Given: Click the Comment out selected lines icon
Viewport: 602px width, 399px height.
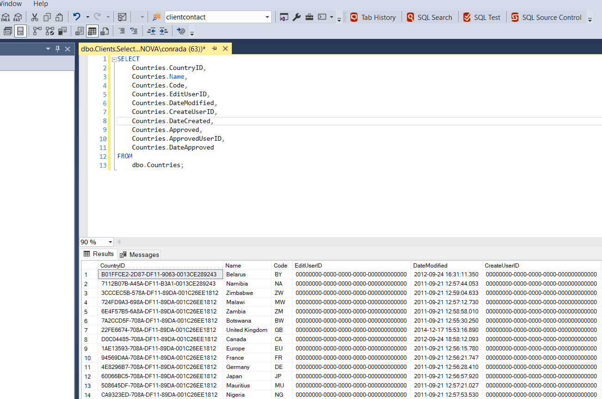Looking at the screenshot, I should pos(122,31).
